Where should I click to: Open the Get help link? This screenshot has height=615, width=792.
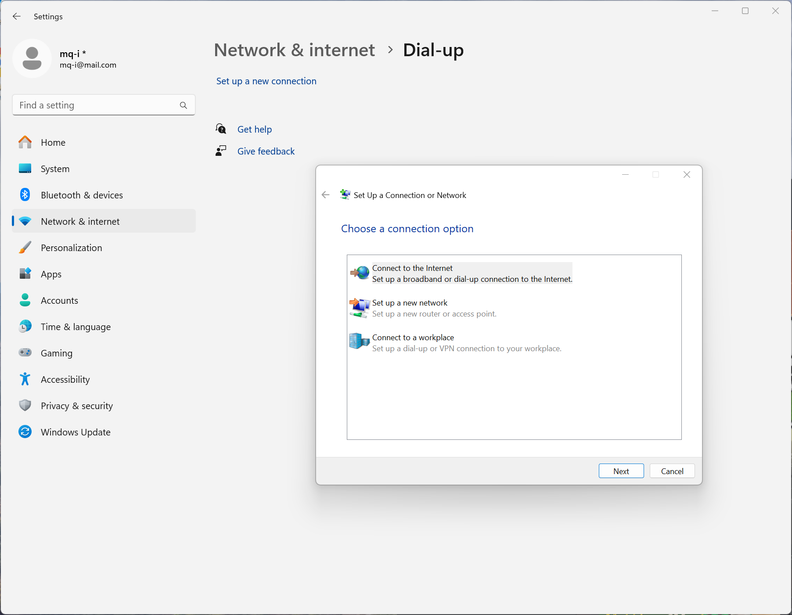pos(255,129)
